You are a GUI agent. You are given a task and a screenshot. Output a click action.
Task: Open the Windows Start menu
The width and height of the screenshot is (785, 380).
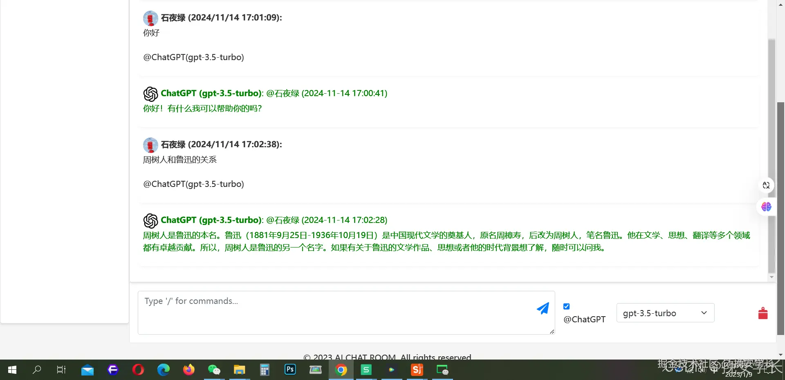pos(12,370)
